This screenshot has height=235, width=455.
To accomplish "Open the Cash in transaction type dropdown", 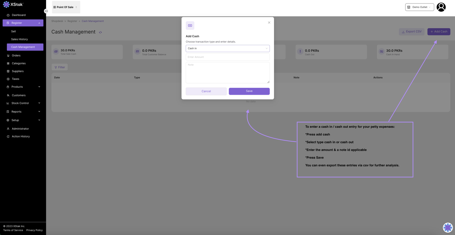I will 227,48.
